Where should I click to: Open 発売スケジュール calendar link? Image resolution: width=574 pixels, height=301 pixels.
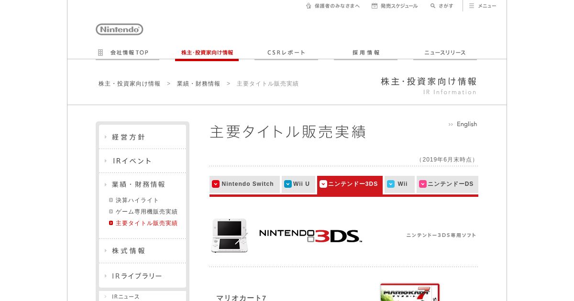[395, 6]
